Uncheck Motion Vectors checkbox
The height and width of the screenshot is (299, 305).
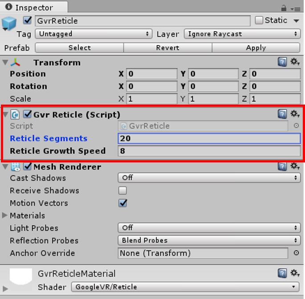122,203
